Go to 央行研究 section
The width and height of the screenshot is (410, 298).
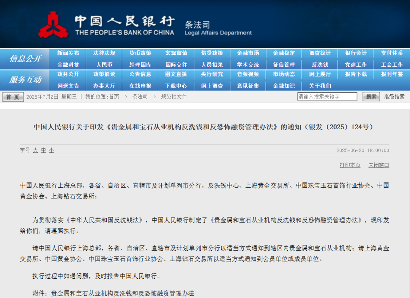(x=212, y=74)
